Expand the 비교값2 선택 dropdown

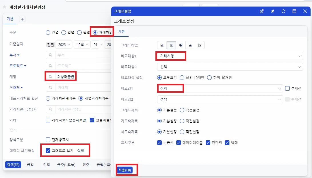pos(220,99)
